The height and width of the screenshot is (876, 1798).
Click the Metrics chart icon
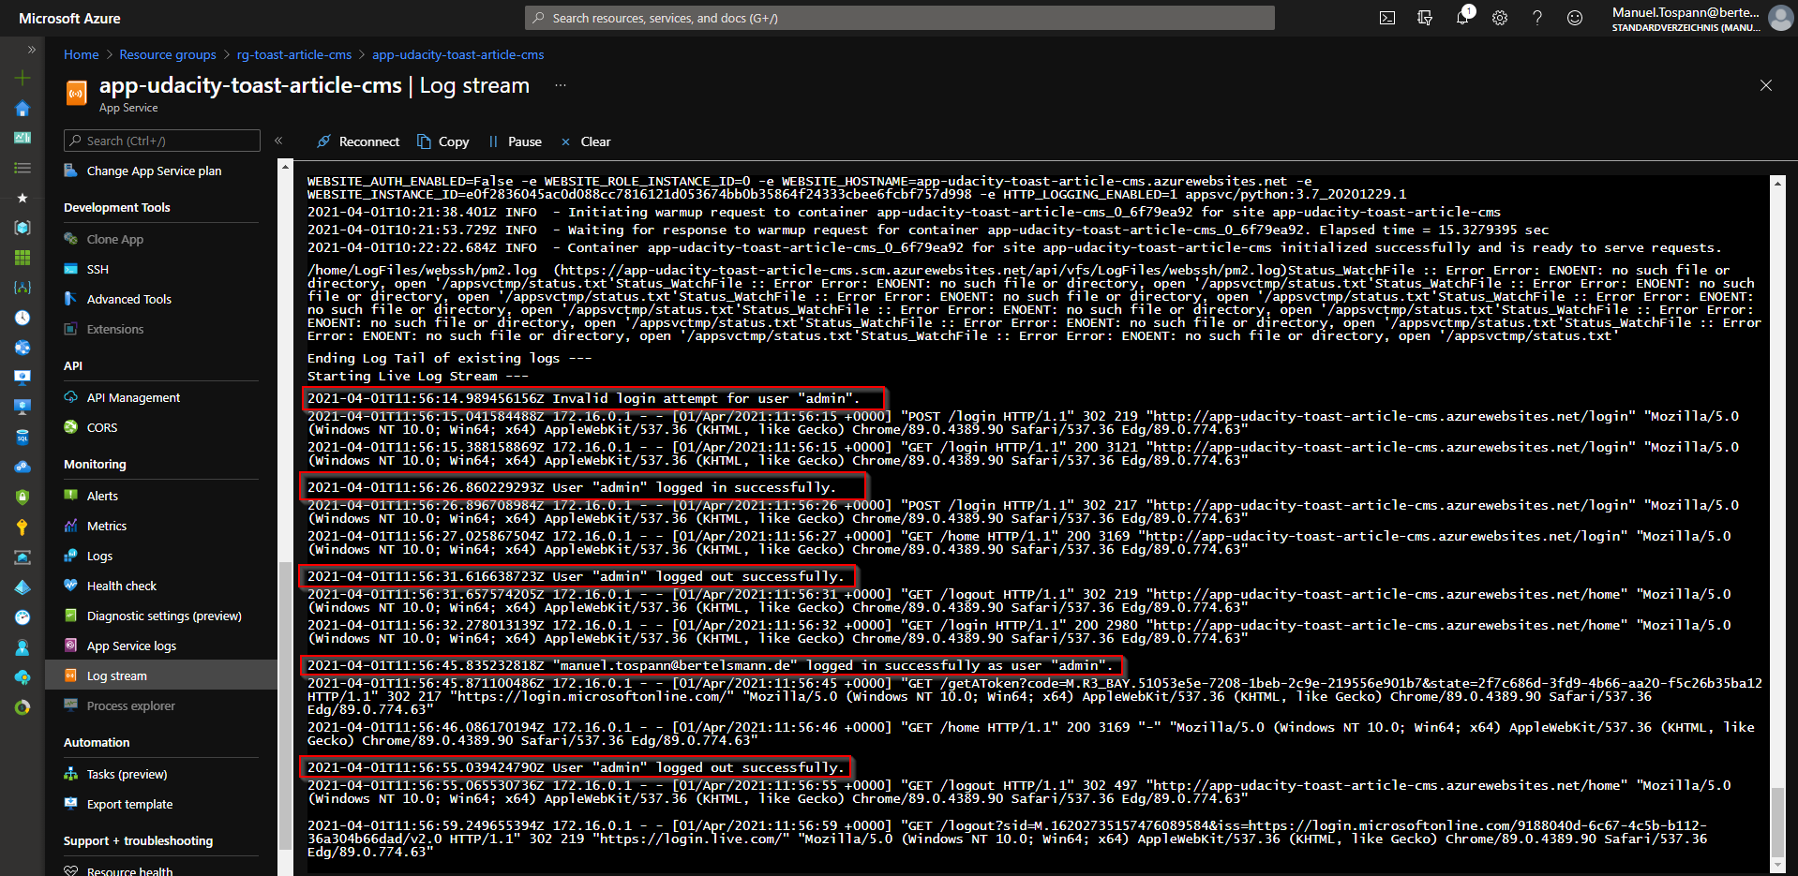pos(70,525)
